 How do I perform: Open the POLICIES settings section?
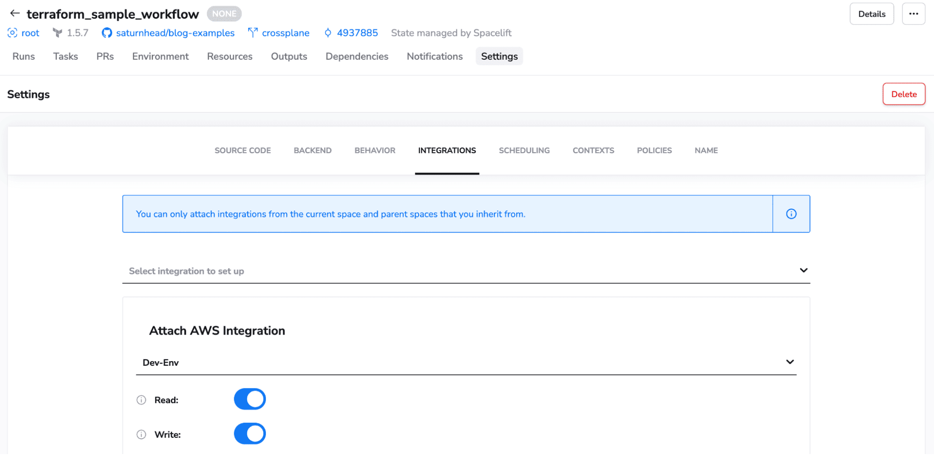pyautogui.click(x=654, y=150)
